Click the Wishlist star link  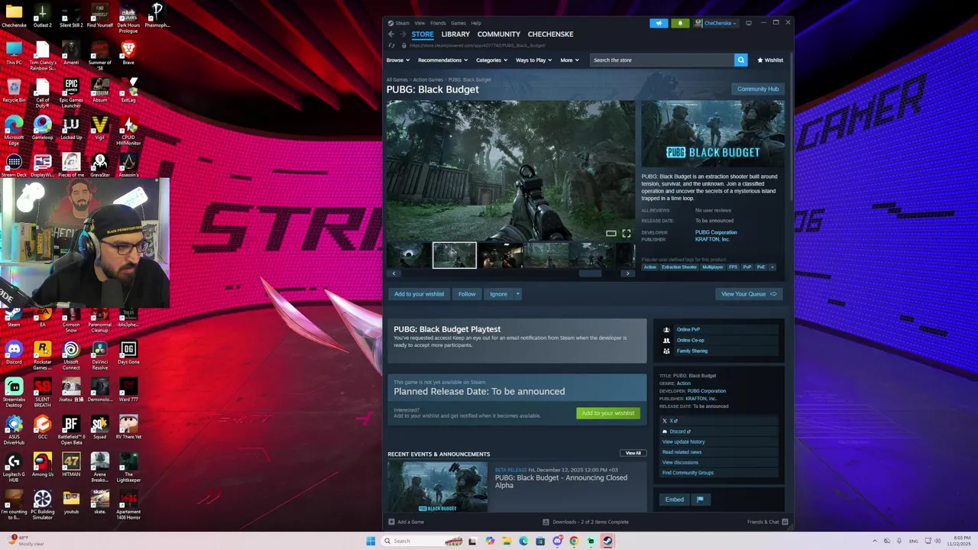770,60
